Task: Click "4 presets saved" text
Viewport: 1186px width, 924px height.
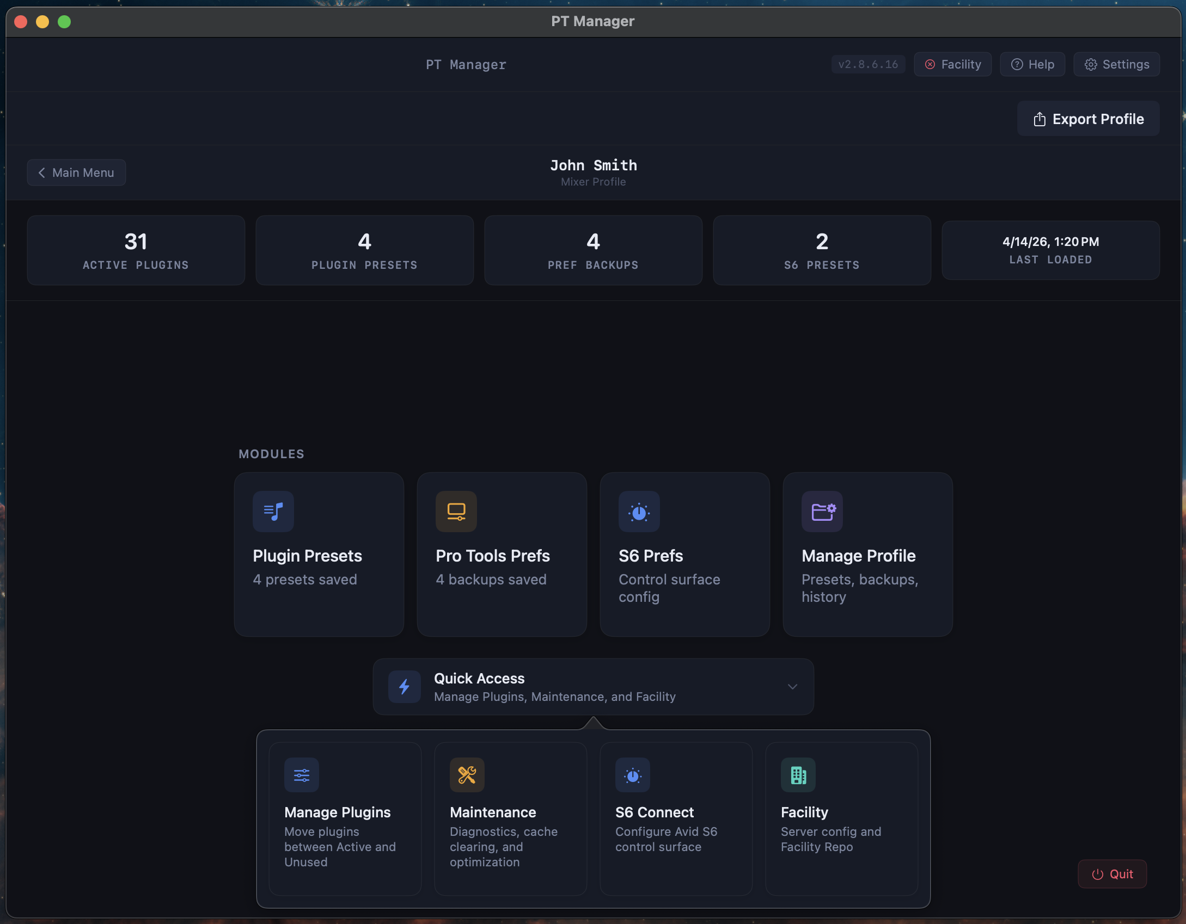Action: tap(305, 580)
